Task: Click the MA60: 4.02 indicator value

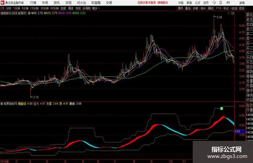Action: pyautogui.click(x=79, y=13)
